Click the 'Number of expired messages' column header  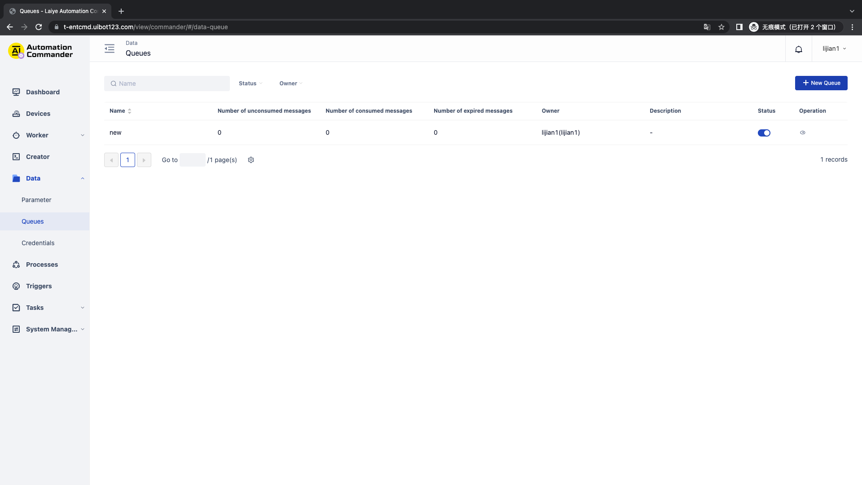(473, 111)
